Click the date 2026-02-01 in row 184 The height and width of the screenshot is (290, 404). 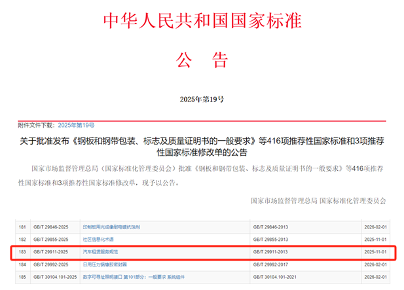click(375, 264)
